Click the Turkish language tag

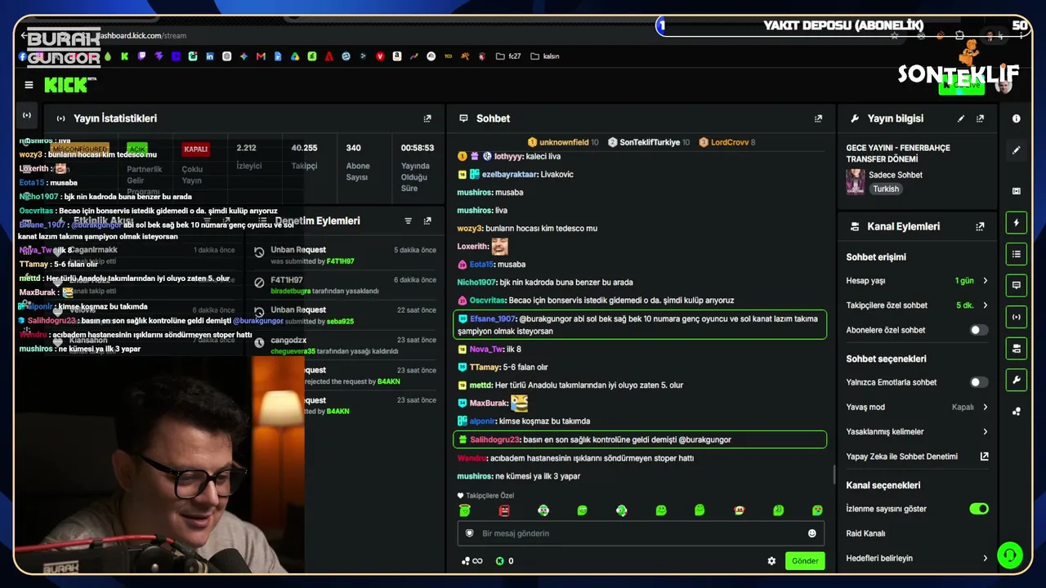point(885,189)
